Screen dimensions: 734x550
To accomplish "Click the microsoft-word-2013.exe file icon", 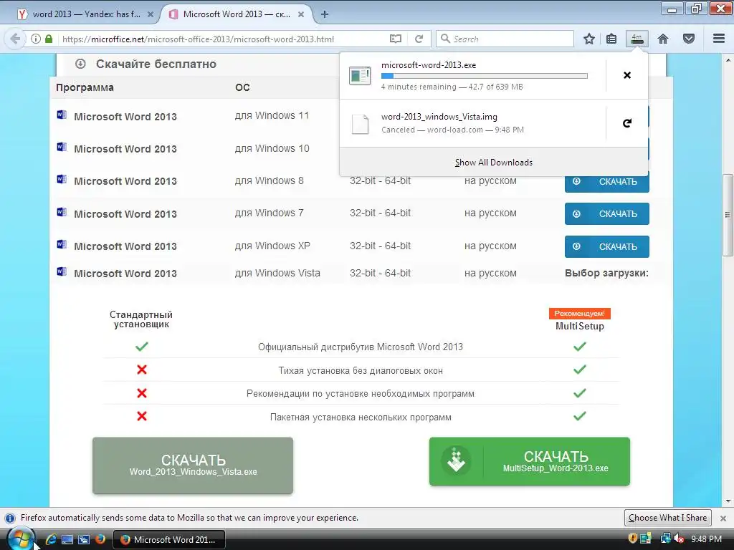I will 360,75.
